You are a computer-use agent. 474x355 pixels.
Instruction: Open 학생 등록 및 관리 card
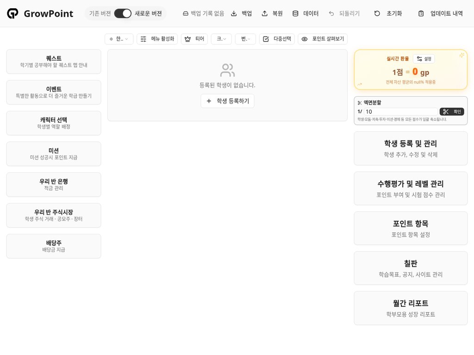click(411, 148)
